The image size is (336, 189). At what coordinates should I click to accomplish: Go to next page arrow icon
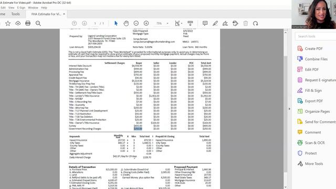click(x=84, y=23)
